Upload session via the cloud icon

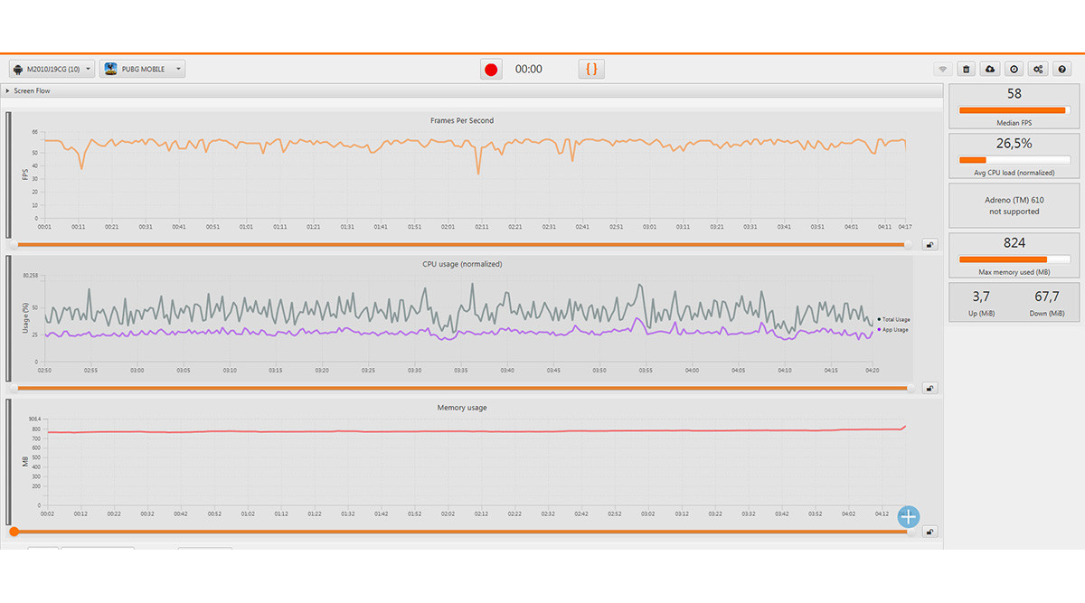pos(990,70)
